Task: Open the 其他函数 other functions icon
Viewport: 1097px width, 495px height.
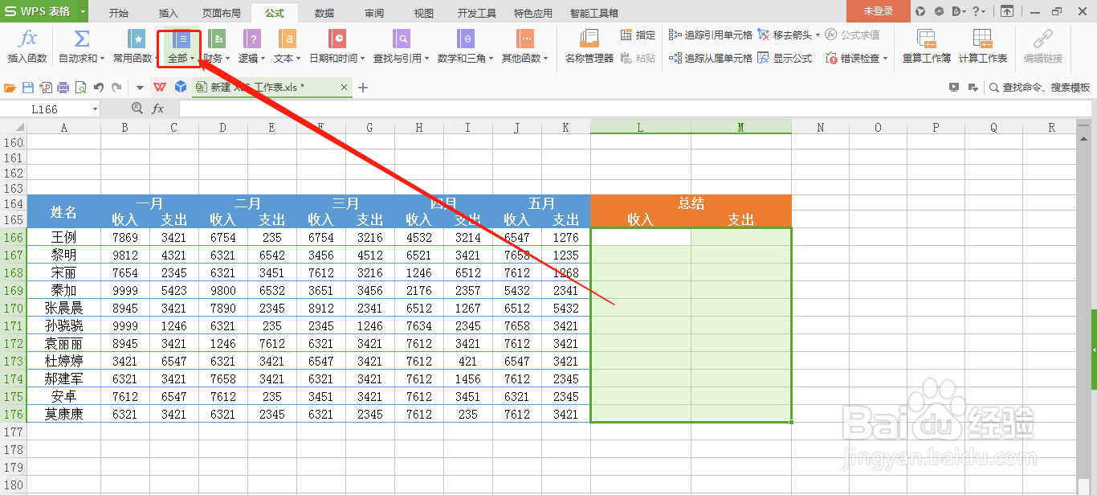Action: click(525, 39)
